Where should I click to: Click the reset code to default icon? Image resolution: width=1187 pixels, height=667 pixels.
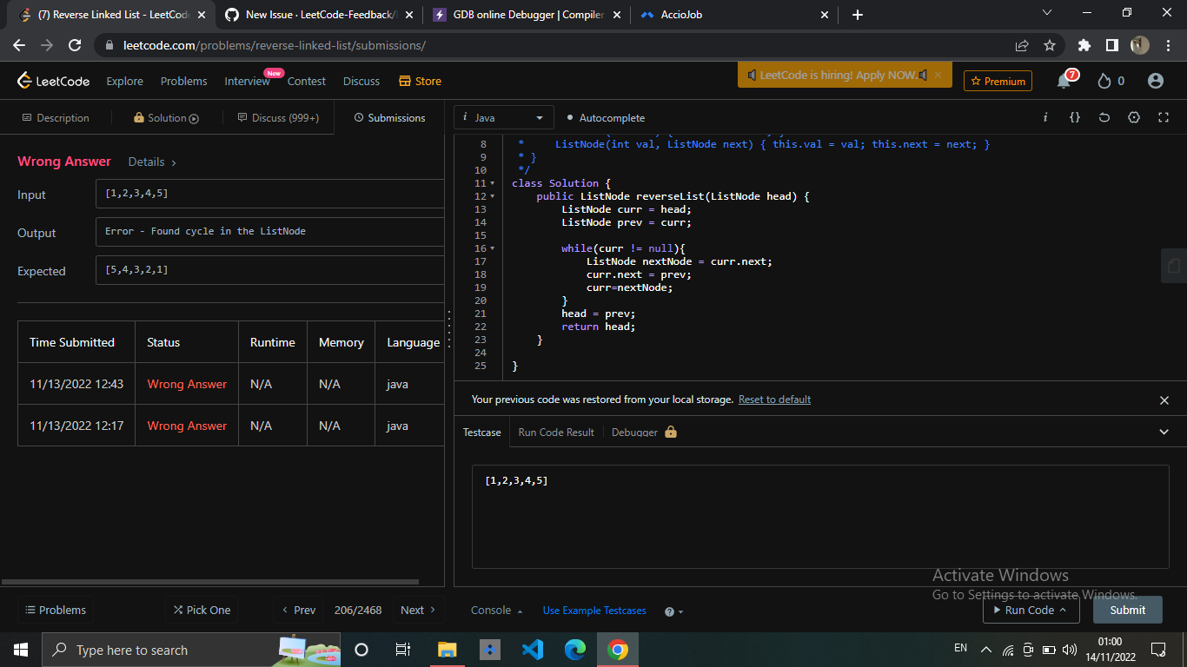click(x=1104, y=117)
